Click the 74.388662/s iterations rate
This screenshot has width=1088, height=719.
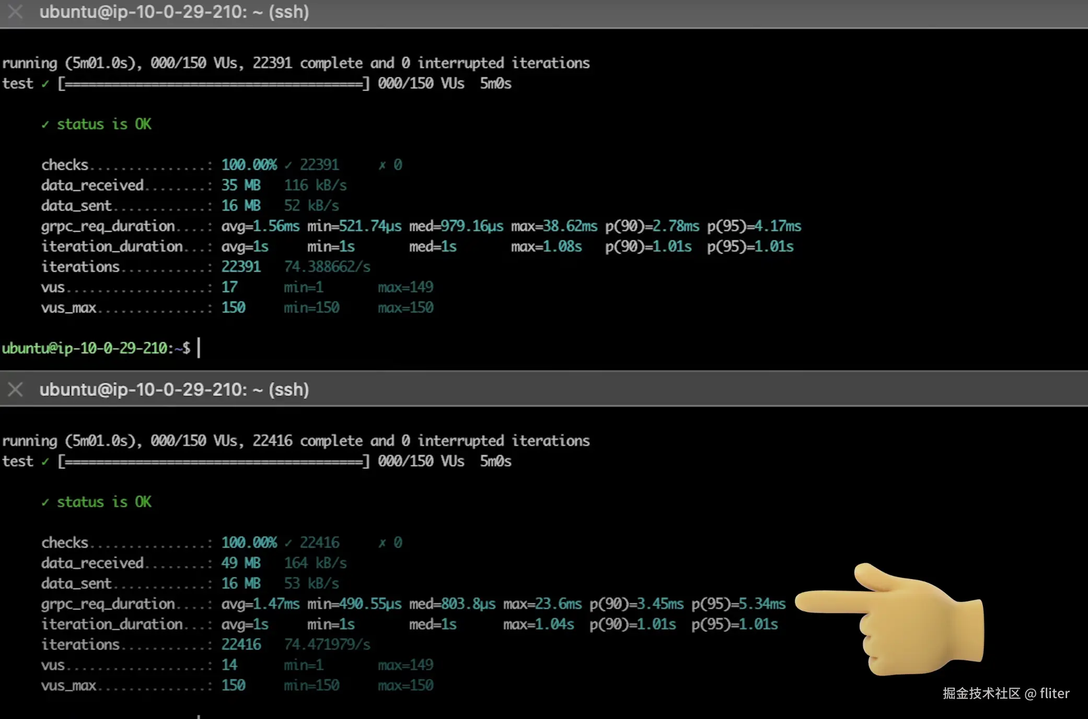(327, 266)
